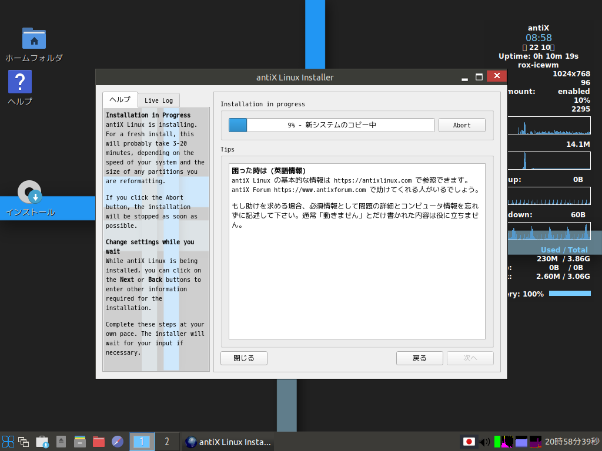Click the Tips text area
This screenshot has width=602, height=451.
pyautogui.click(x=357, y=251)
